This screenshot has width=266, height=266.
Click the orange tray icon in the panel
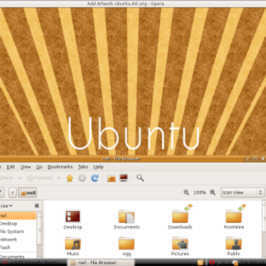click(x=200, y=263)
